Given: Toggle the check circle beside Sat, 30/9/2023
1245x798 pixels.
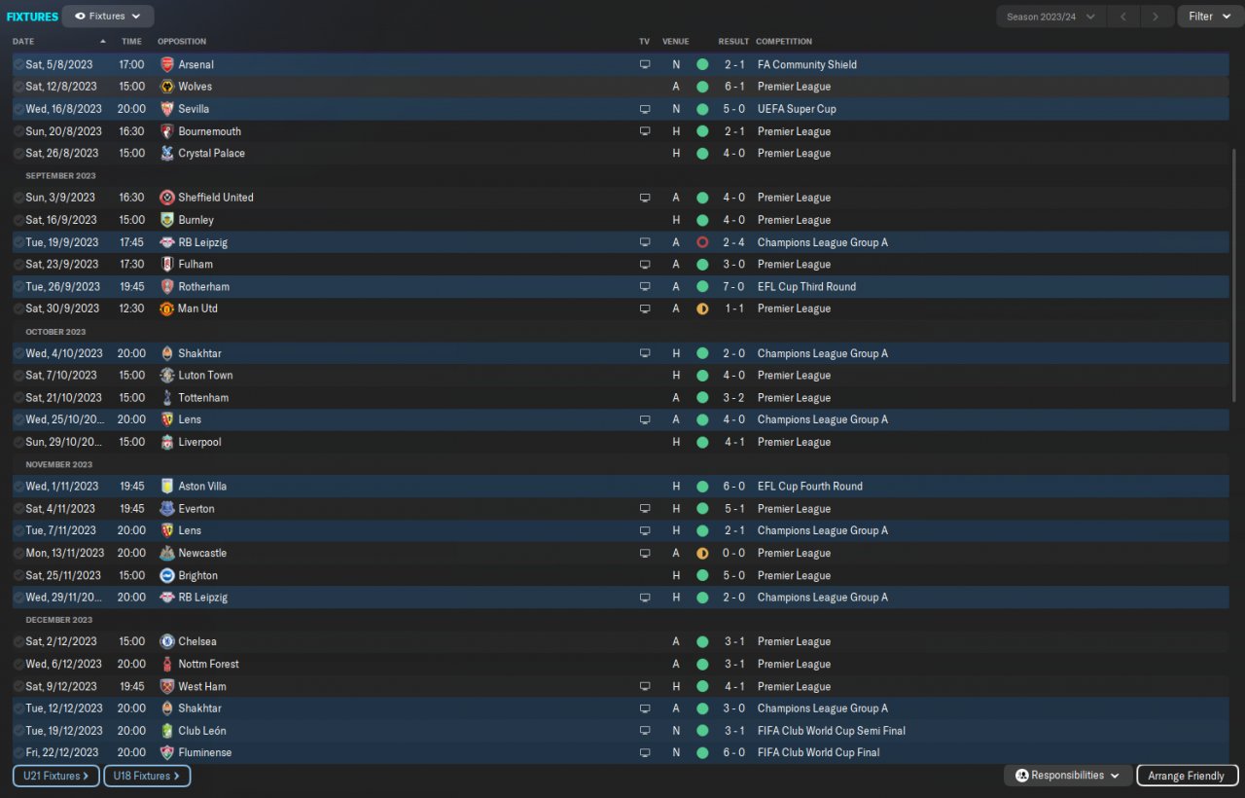Looking at the screenshot, I should (x=18, y=308).
